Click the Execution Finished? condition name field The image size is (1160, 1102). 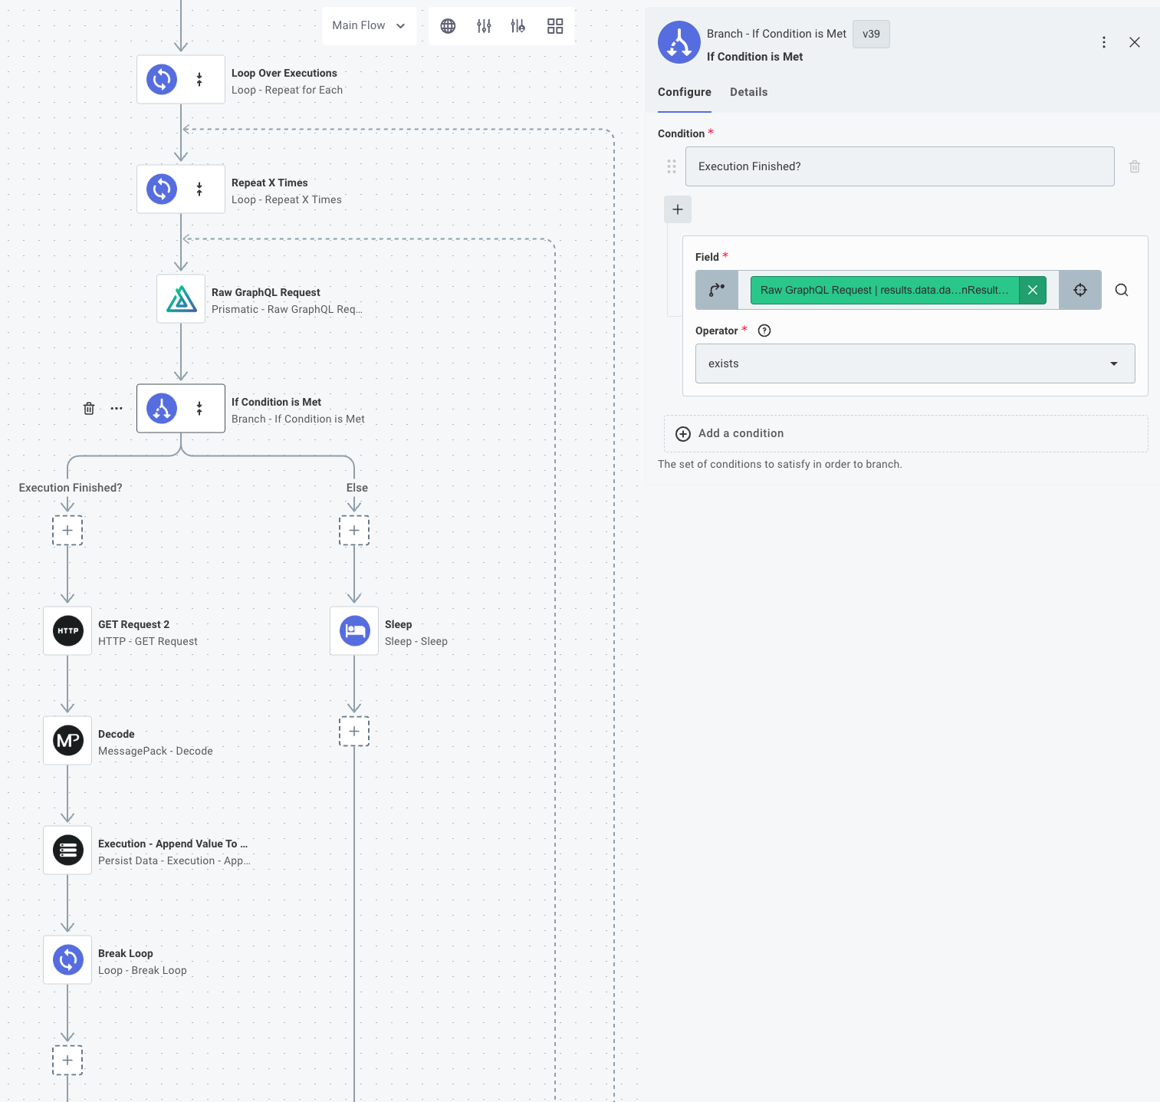[899, 166]
